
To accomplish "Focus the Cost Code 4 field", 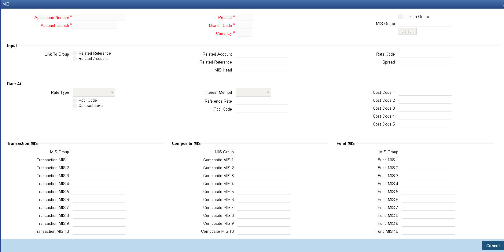I will coord(425,116).
